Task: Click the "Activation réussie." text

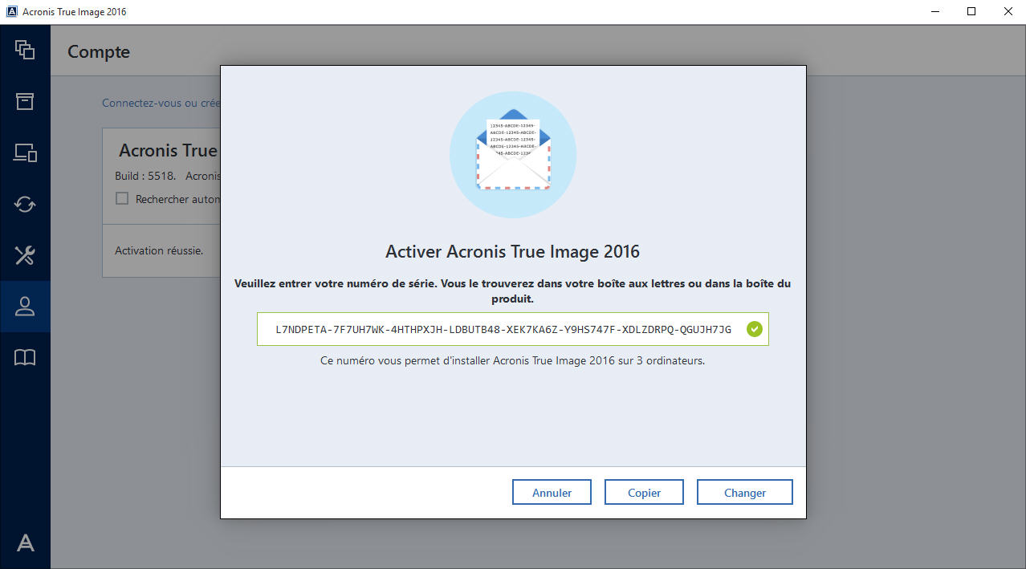Action: [x=159, y=250]
